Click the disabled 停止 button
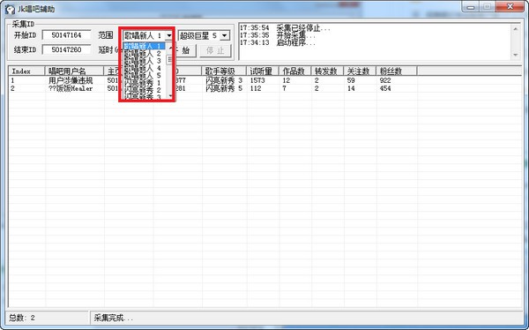The height and width of the screenshot is (330, 529). [x=215, y=50]
